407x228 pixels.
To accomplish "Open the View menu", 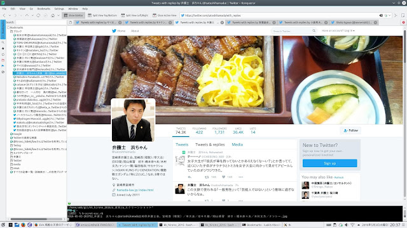I will [22, 9].
